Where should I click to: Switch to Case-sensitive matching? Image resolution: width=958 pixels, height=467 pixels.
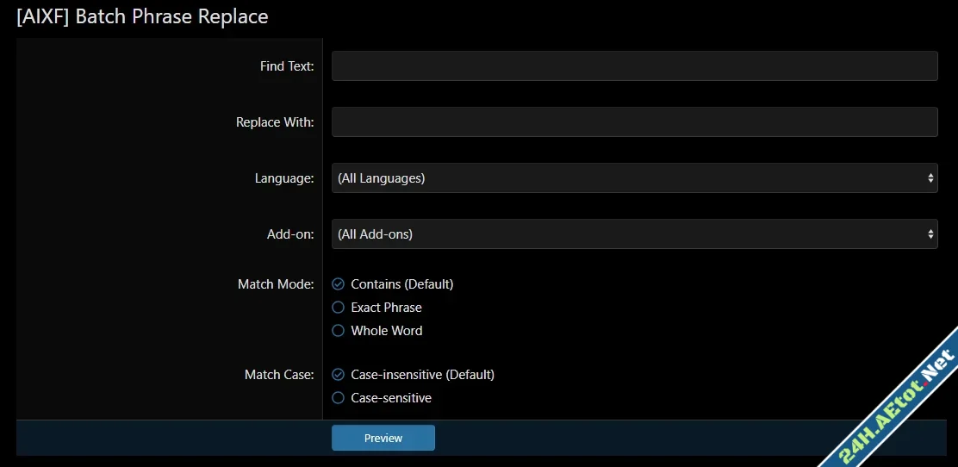click(x=339, y=398)
